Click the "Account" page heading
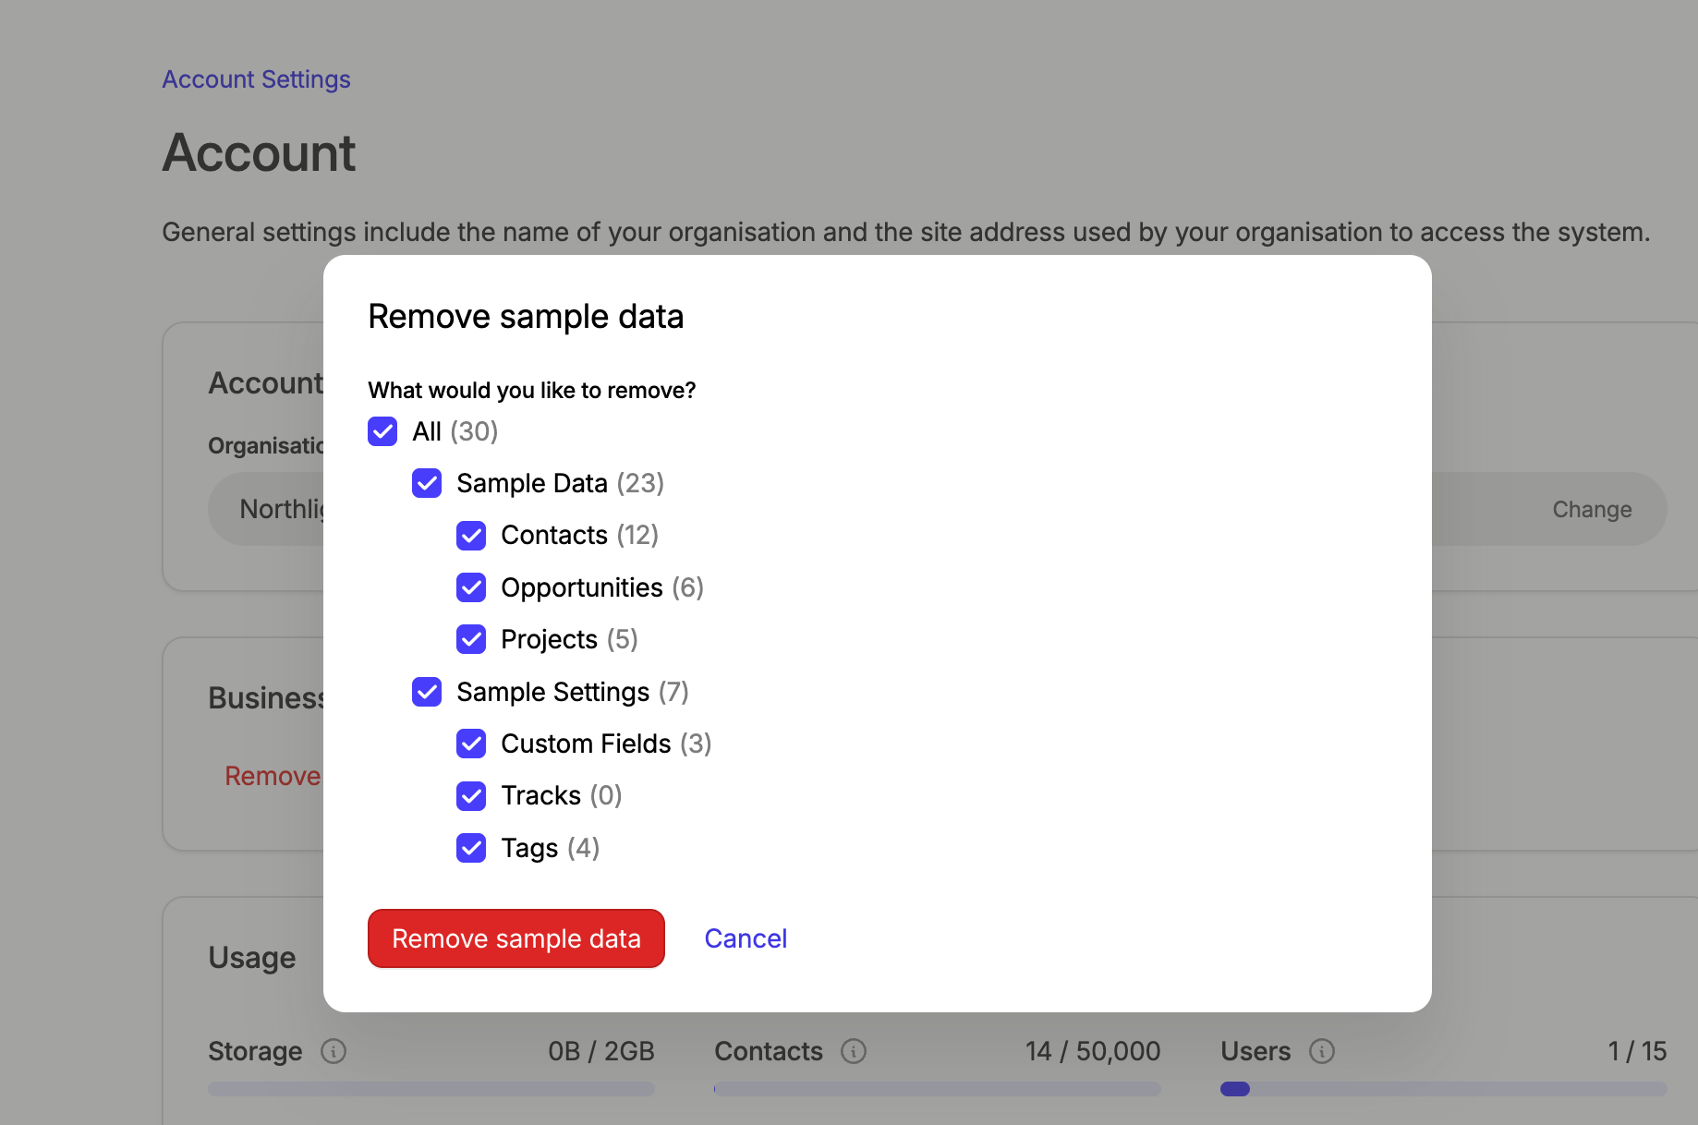Viewport: 1698px width, 1125px height. (260, 152)
